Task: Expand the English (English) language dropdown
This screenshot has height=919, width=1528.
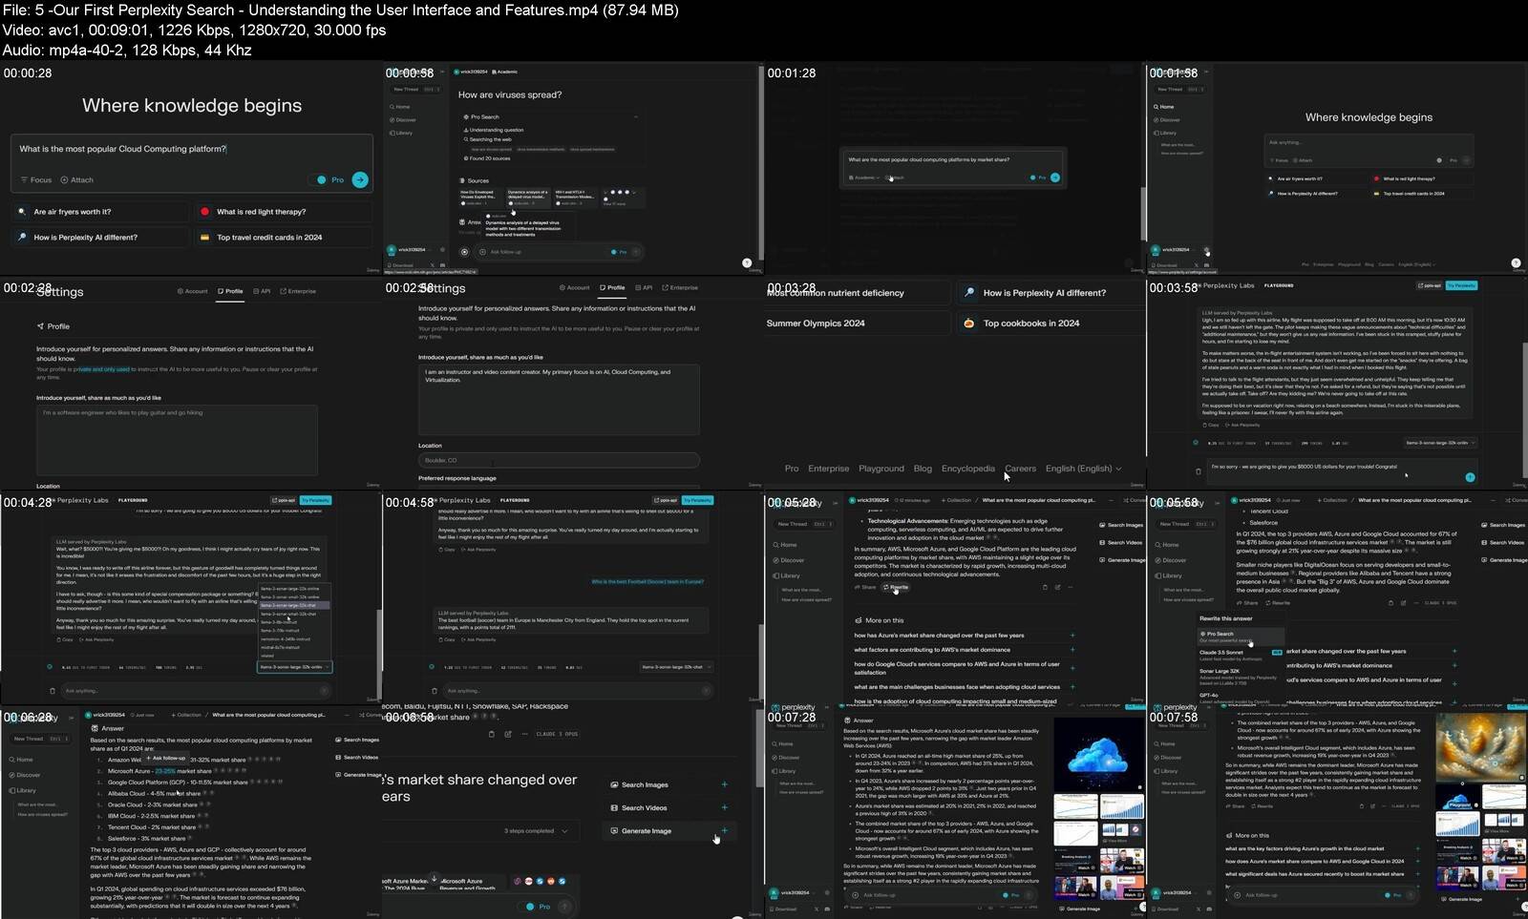Action: [x=1084, y=469]
